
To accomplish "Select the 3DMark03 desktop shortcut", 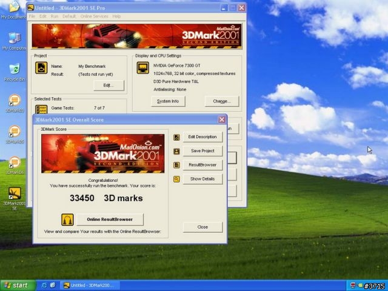I will coord(15,104).
